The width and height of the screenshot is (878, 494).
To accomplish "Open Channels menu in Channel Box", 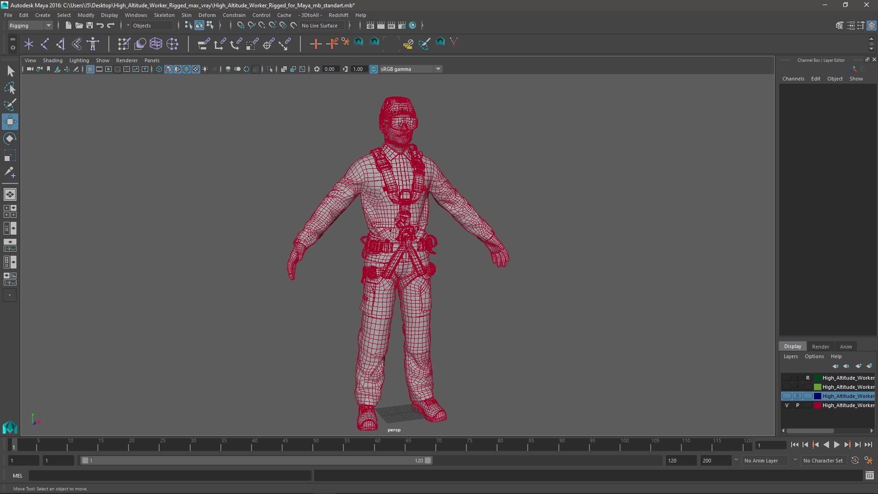I will [x=793, y=79].
